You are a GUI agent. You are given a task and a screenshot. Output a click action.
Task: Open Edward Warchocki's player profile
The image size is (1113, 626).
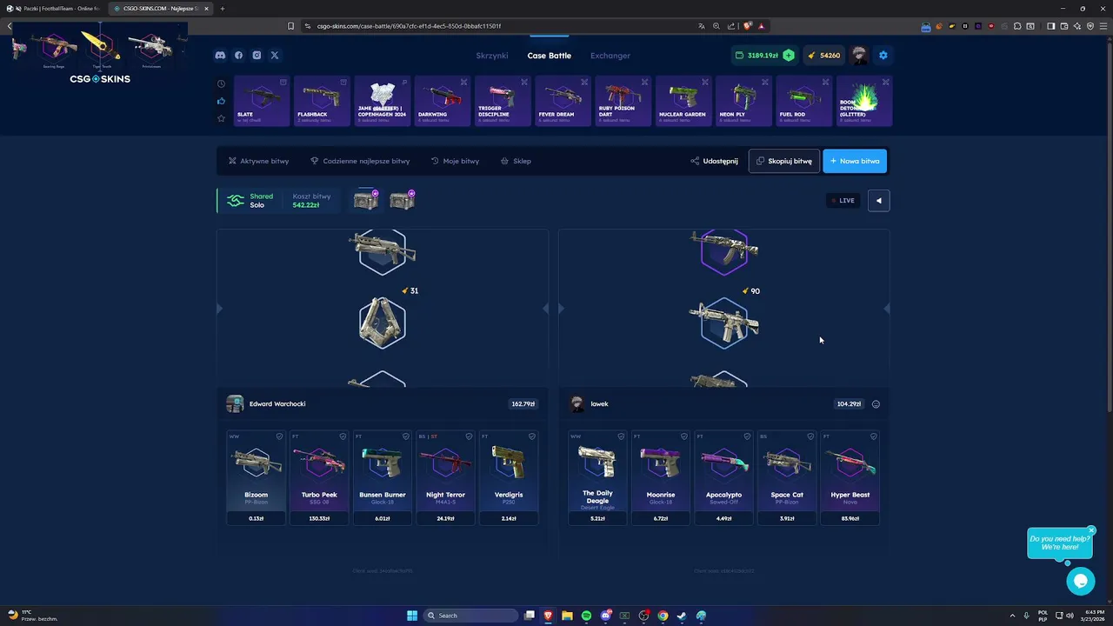[x=266, y=404]
